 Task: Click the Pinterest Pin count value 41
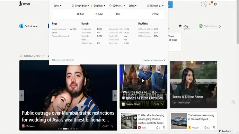click(x=69, y=36)
